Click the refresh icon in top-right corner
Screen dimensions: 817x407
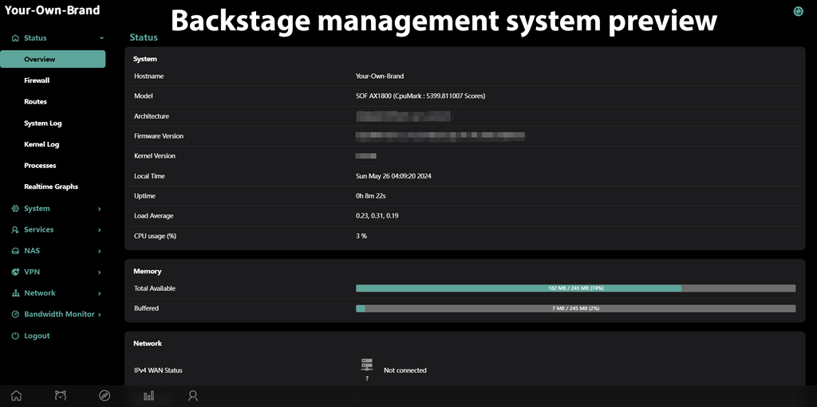point(799,11)
